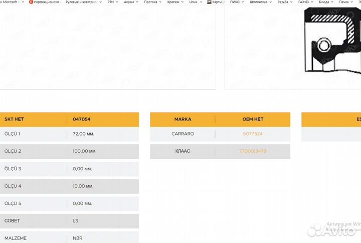Open the Резьба bookmarks folder
Viewport: 361px width, 243px height.
(x=283, y=2)
